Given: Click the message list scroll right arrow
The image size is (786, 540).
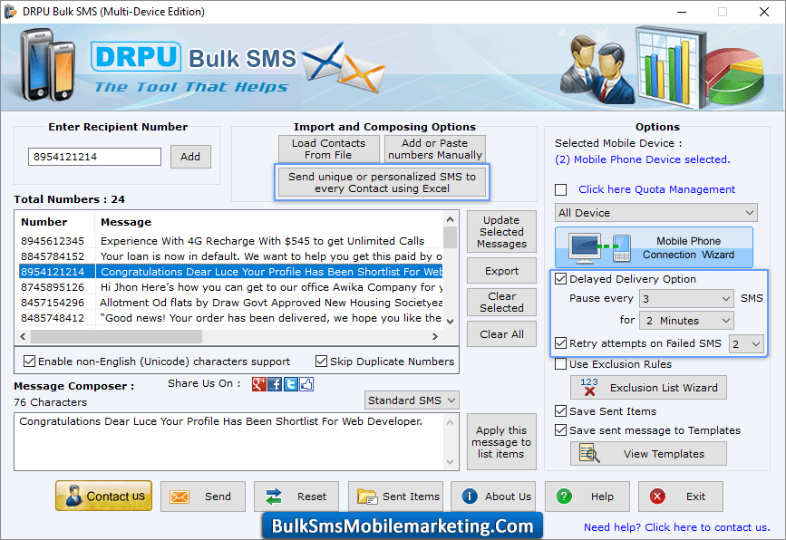Looking at the screenshot, I should [x=435, y=337].
